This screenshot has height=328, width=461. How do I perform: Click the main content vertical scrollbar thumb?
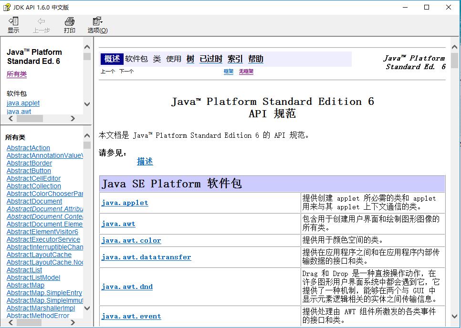[454, 61]
